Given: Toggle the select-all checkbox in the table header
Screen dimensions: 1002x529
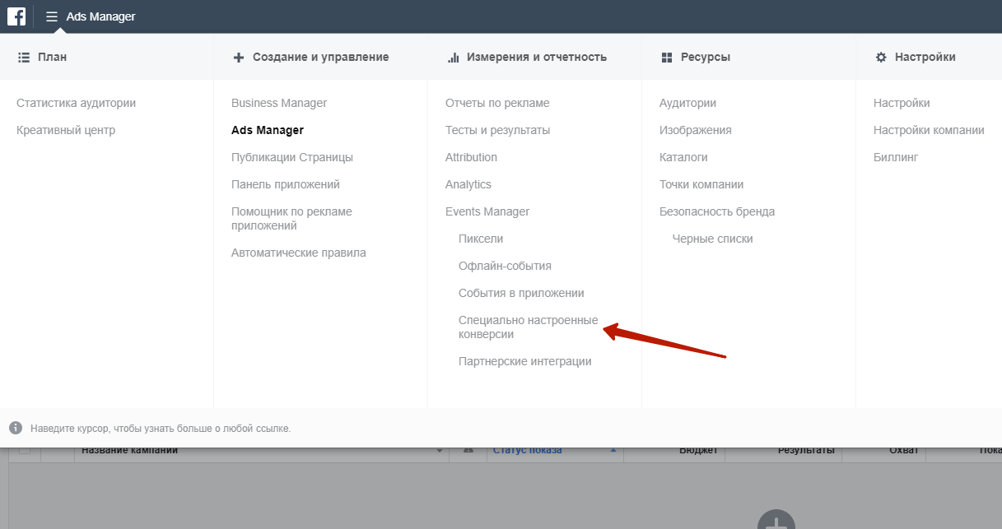Looking at the screenshot, I should coord(25,450).
